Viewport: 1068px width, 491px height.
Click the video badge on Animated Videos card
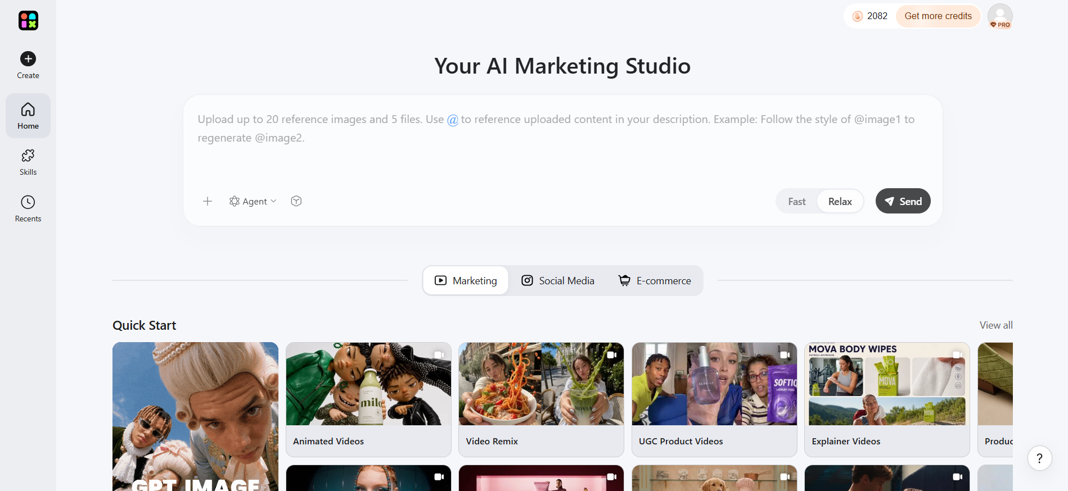(x=439, y=354)
